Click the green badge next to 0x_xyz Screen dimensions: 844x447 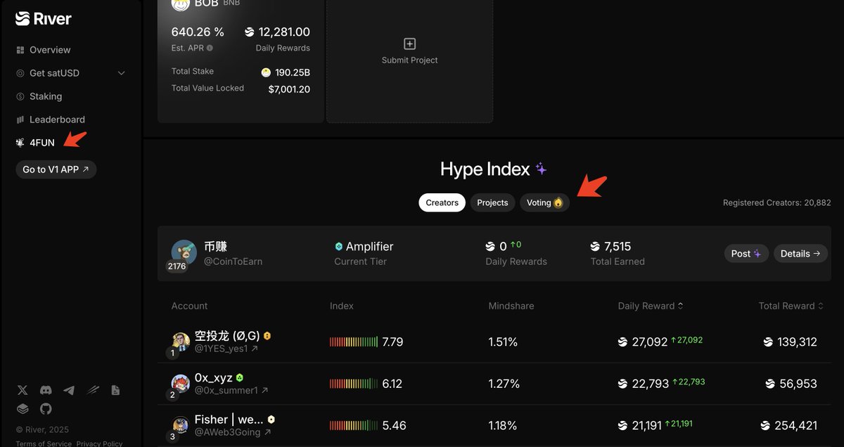(x=240, y=377)
